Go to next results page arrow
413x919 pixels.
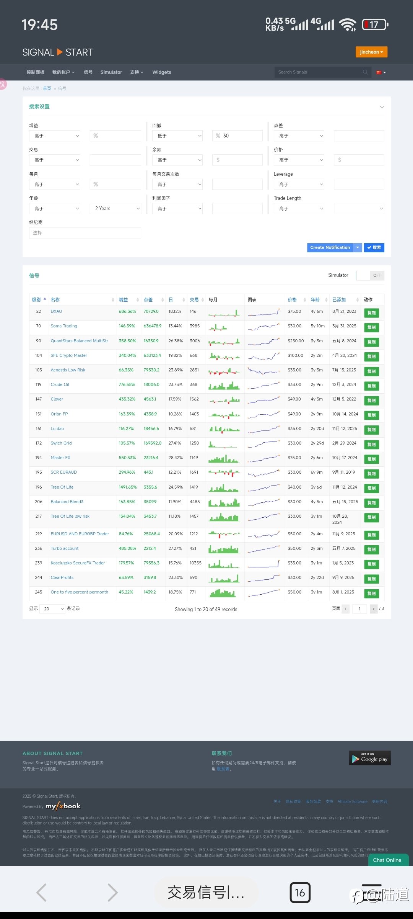374,609
